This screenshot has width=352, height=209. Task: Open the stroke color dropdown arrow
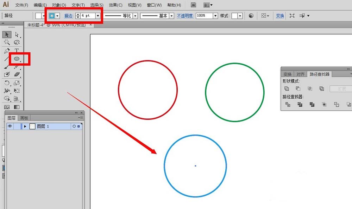point(57,16)
